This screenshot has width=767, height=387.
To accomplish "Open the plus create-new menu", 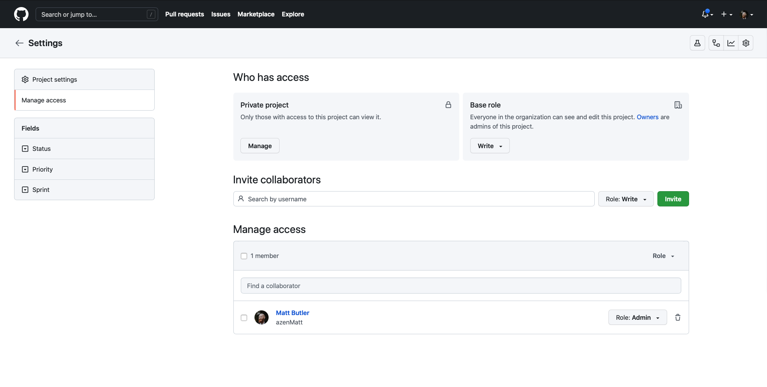I will coord(727,14).
